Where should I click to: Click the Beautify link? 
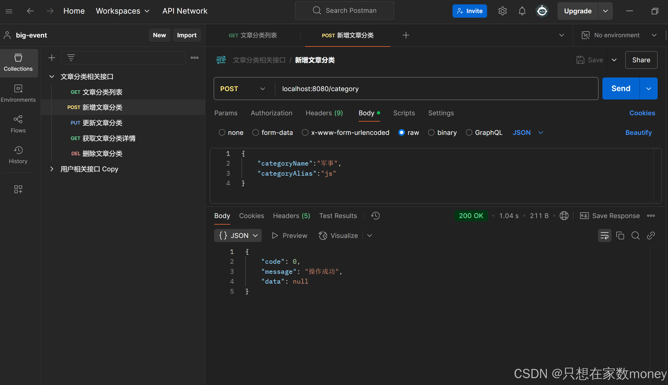click(x=638, y=133)
